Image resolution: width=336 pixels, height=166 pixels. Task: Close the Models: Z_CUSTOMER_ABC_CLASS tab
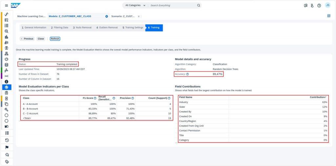107,16
